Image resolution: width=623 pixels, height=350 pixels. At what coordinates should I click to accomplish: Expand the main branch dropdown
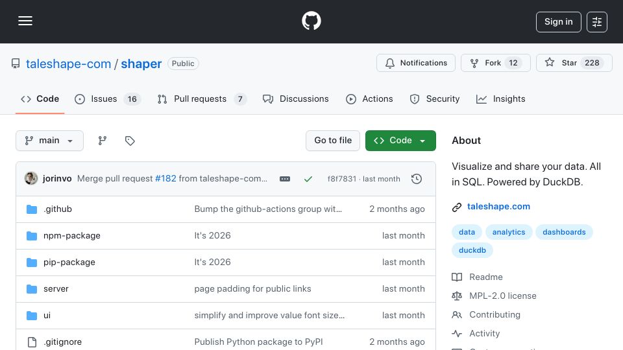pos(50,141)
